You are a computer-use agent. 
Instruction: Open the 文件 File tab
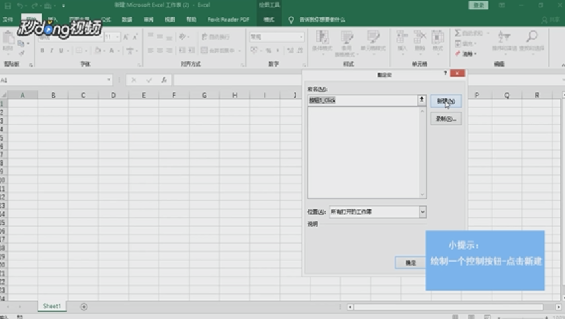[x=7, y=19]
